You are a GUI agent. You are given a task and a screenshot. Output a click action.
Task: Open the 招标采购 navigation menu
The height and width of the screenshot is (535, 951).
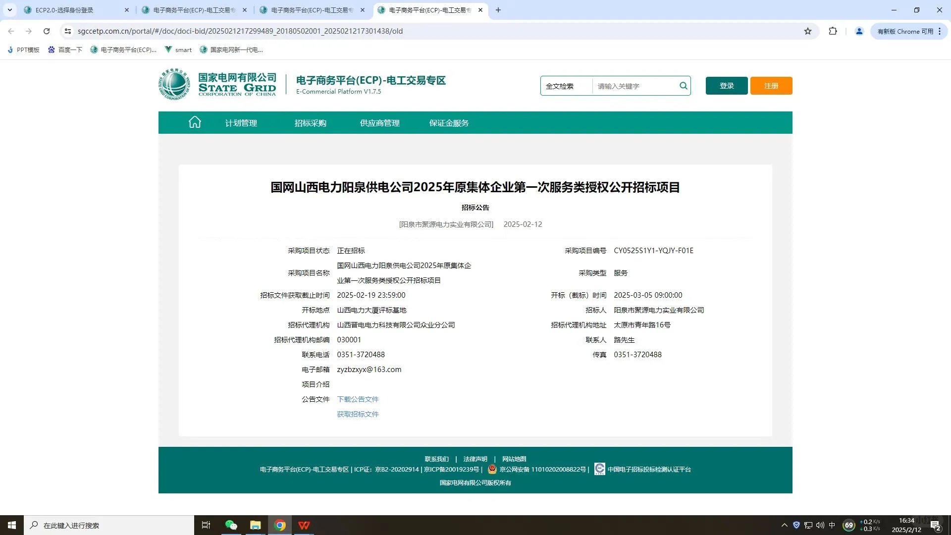[x=310, y=122]
